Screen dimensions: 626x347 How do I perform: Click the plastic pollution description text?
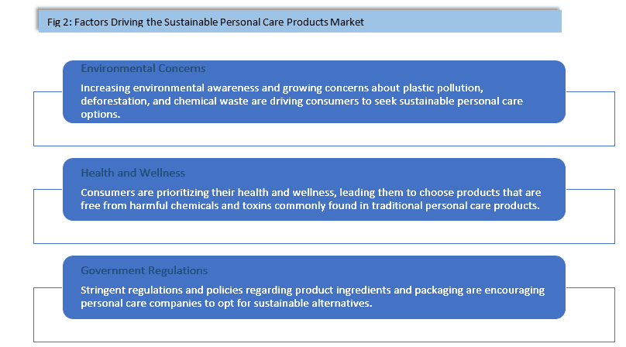(301, 101)
